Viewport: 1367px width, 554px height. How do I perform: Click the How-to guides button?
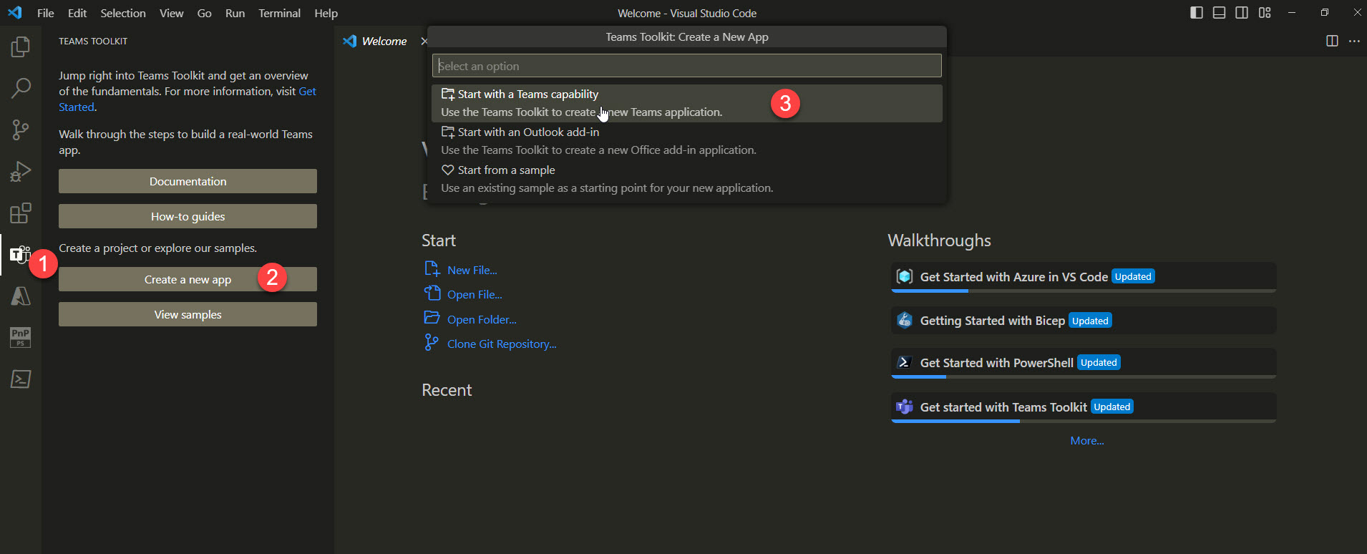click(188, 216)
